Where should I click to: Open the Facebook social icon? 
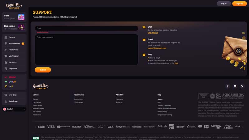[228, 86]
